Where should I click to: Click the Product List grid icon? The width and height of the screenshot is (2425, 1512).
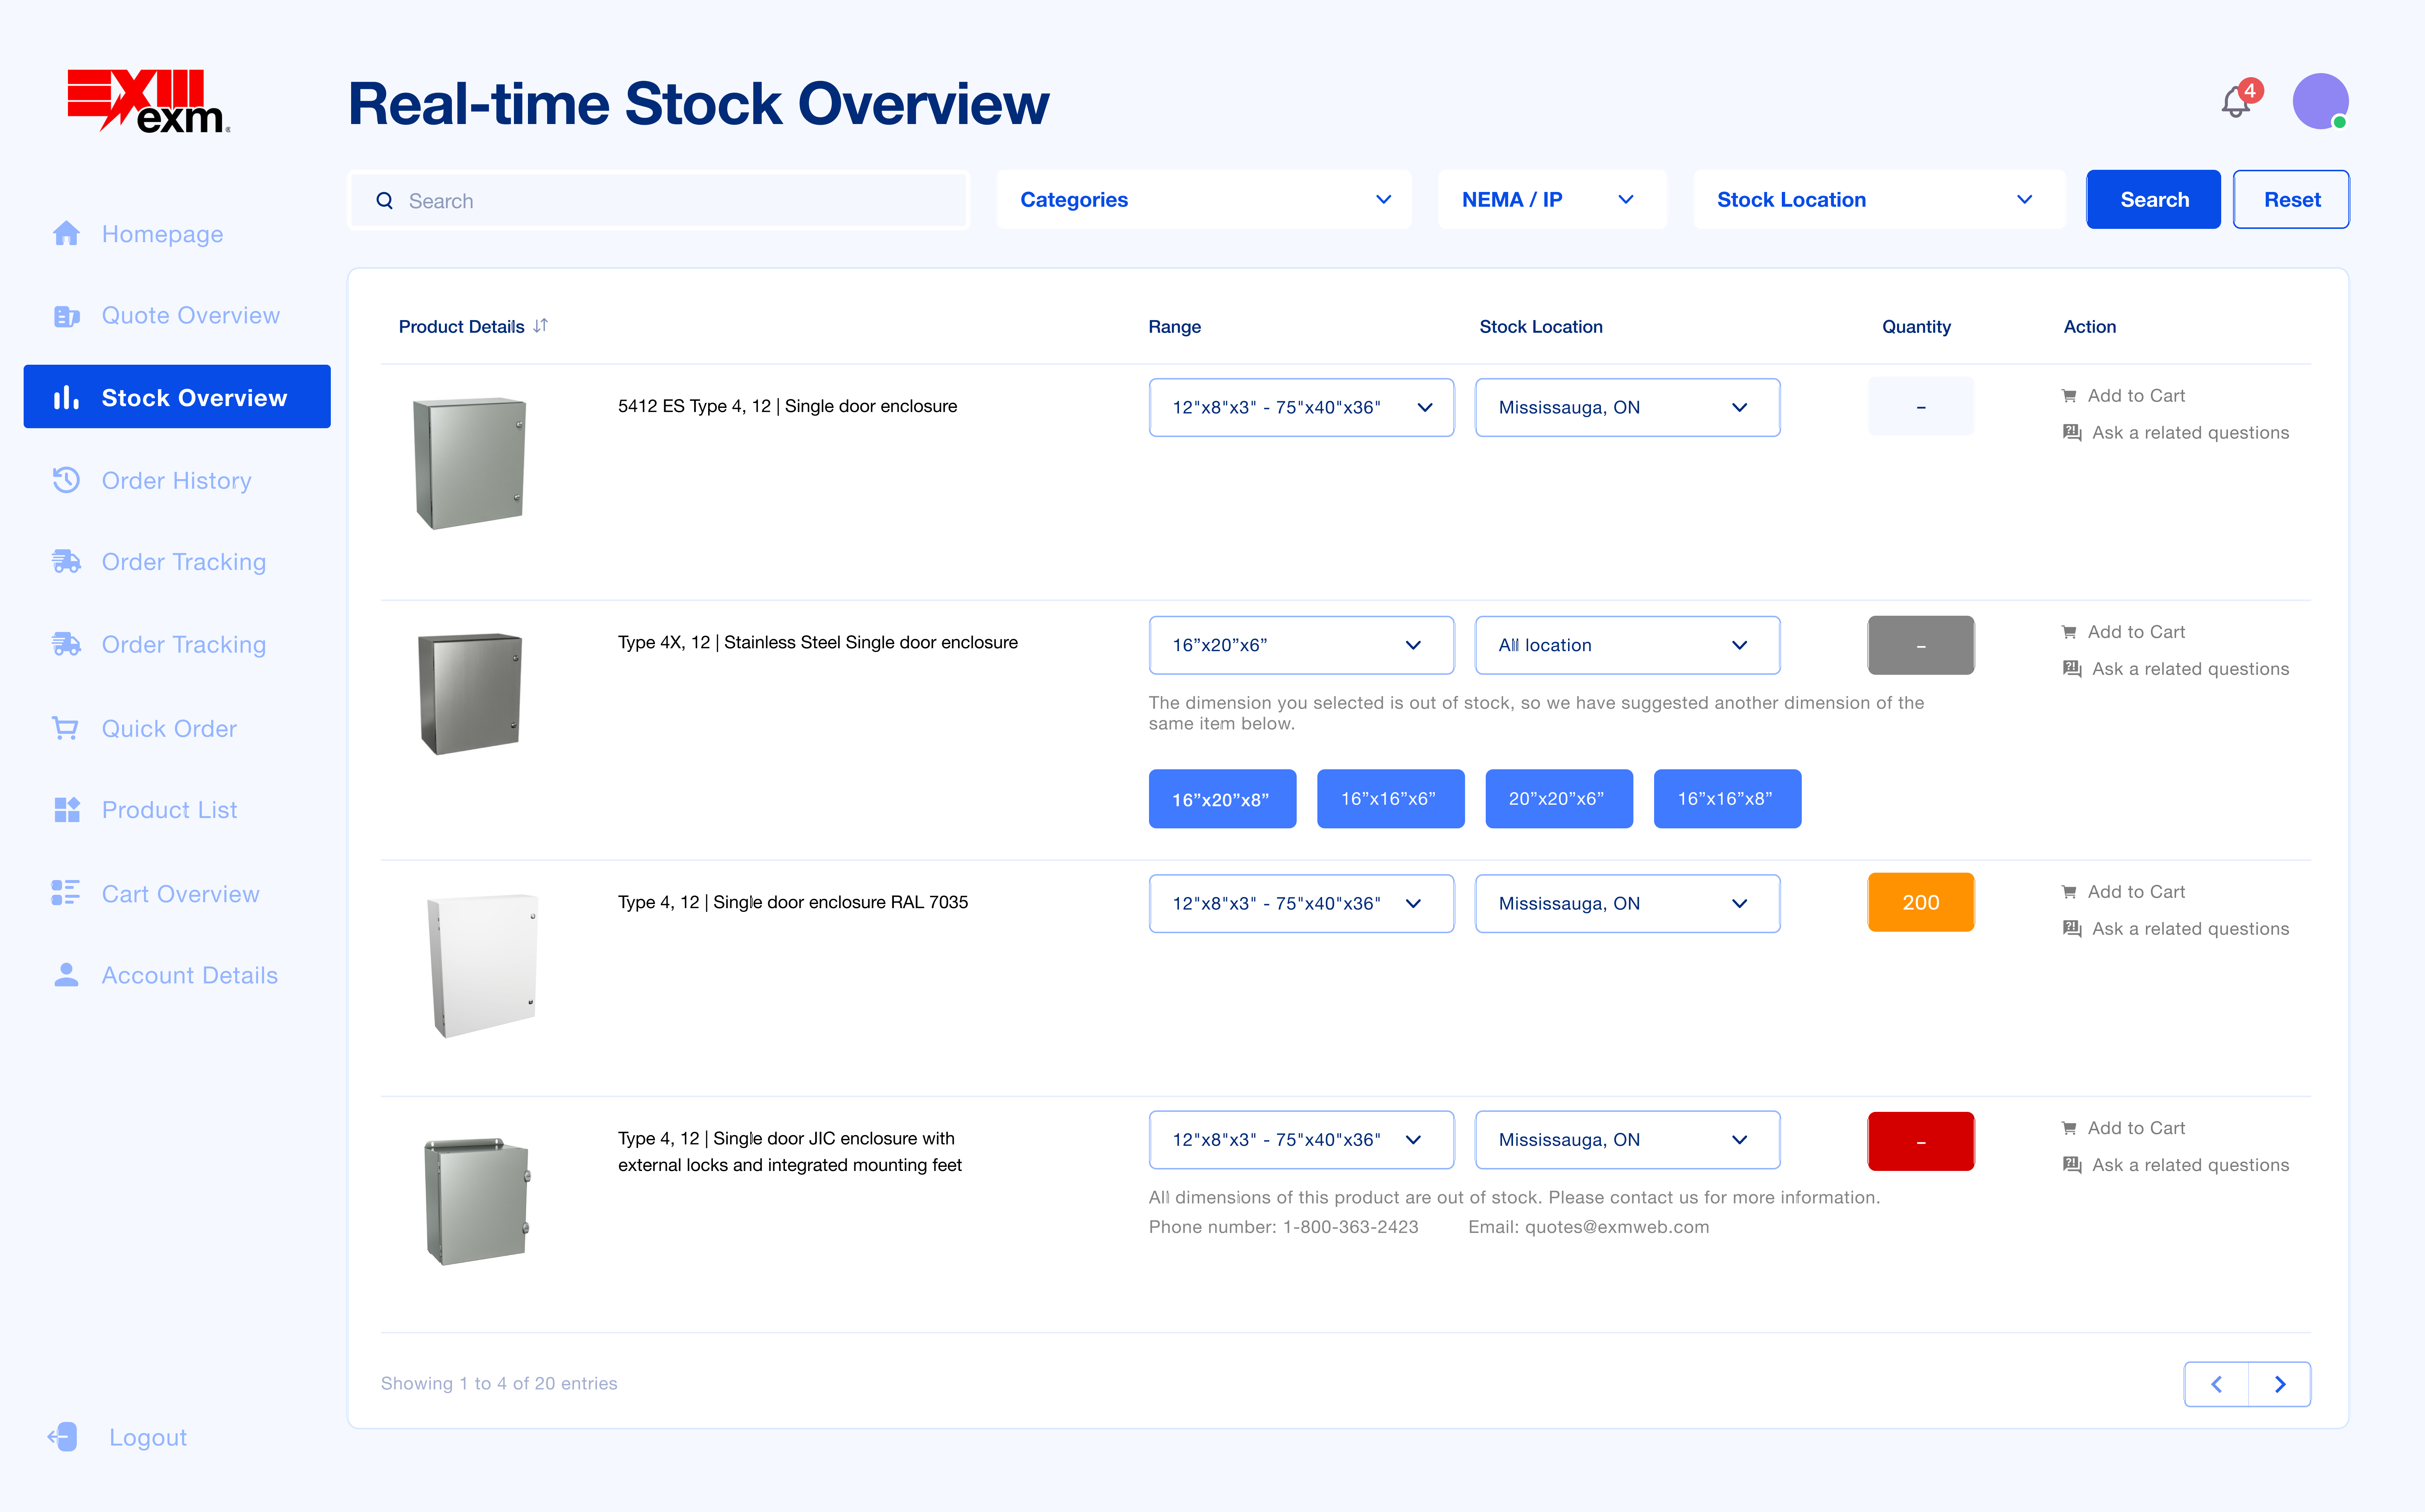(66, 810)
